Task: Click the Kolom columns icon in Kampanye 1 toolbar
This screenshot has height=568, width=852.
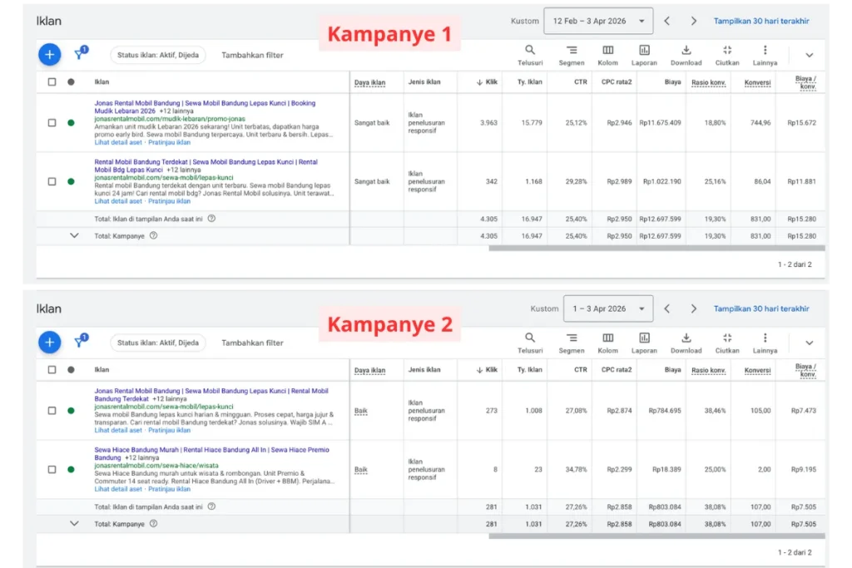Action: click(x=608, y=51)
